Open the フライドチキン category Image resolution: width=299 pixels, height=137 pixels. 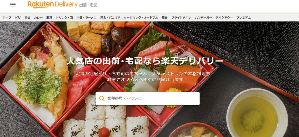pyautogui.click(x=181, y=18)
